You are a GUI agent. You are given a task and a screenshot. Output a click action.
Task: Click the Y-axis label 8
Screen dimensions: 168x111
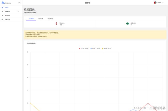tap(28, 65)
